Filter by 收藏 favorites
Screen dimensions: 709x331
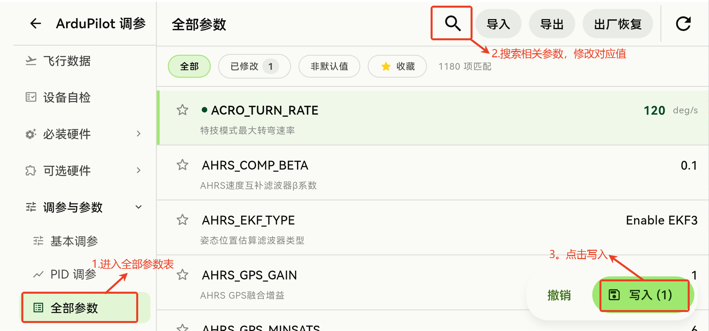[x=397, y=66]
